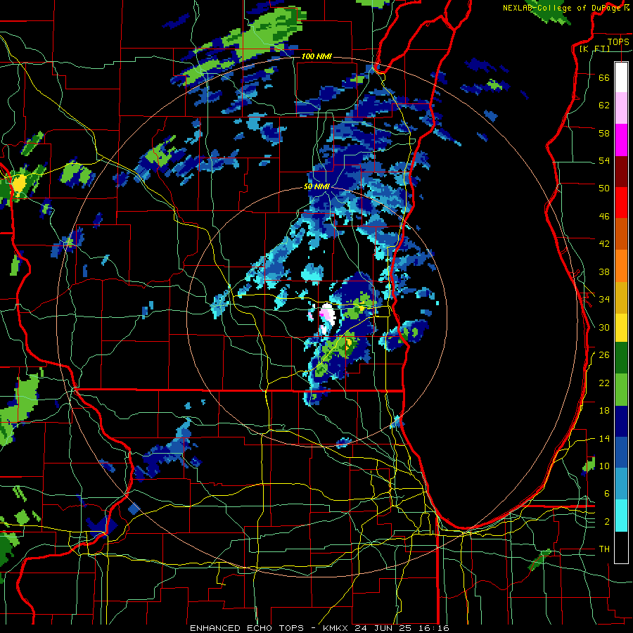
Task: Click the dark green legend swatch beside 26
Action: pos(621,358)
